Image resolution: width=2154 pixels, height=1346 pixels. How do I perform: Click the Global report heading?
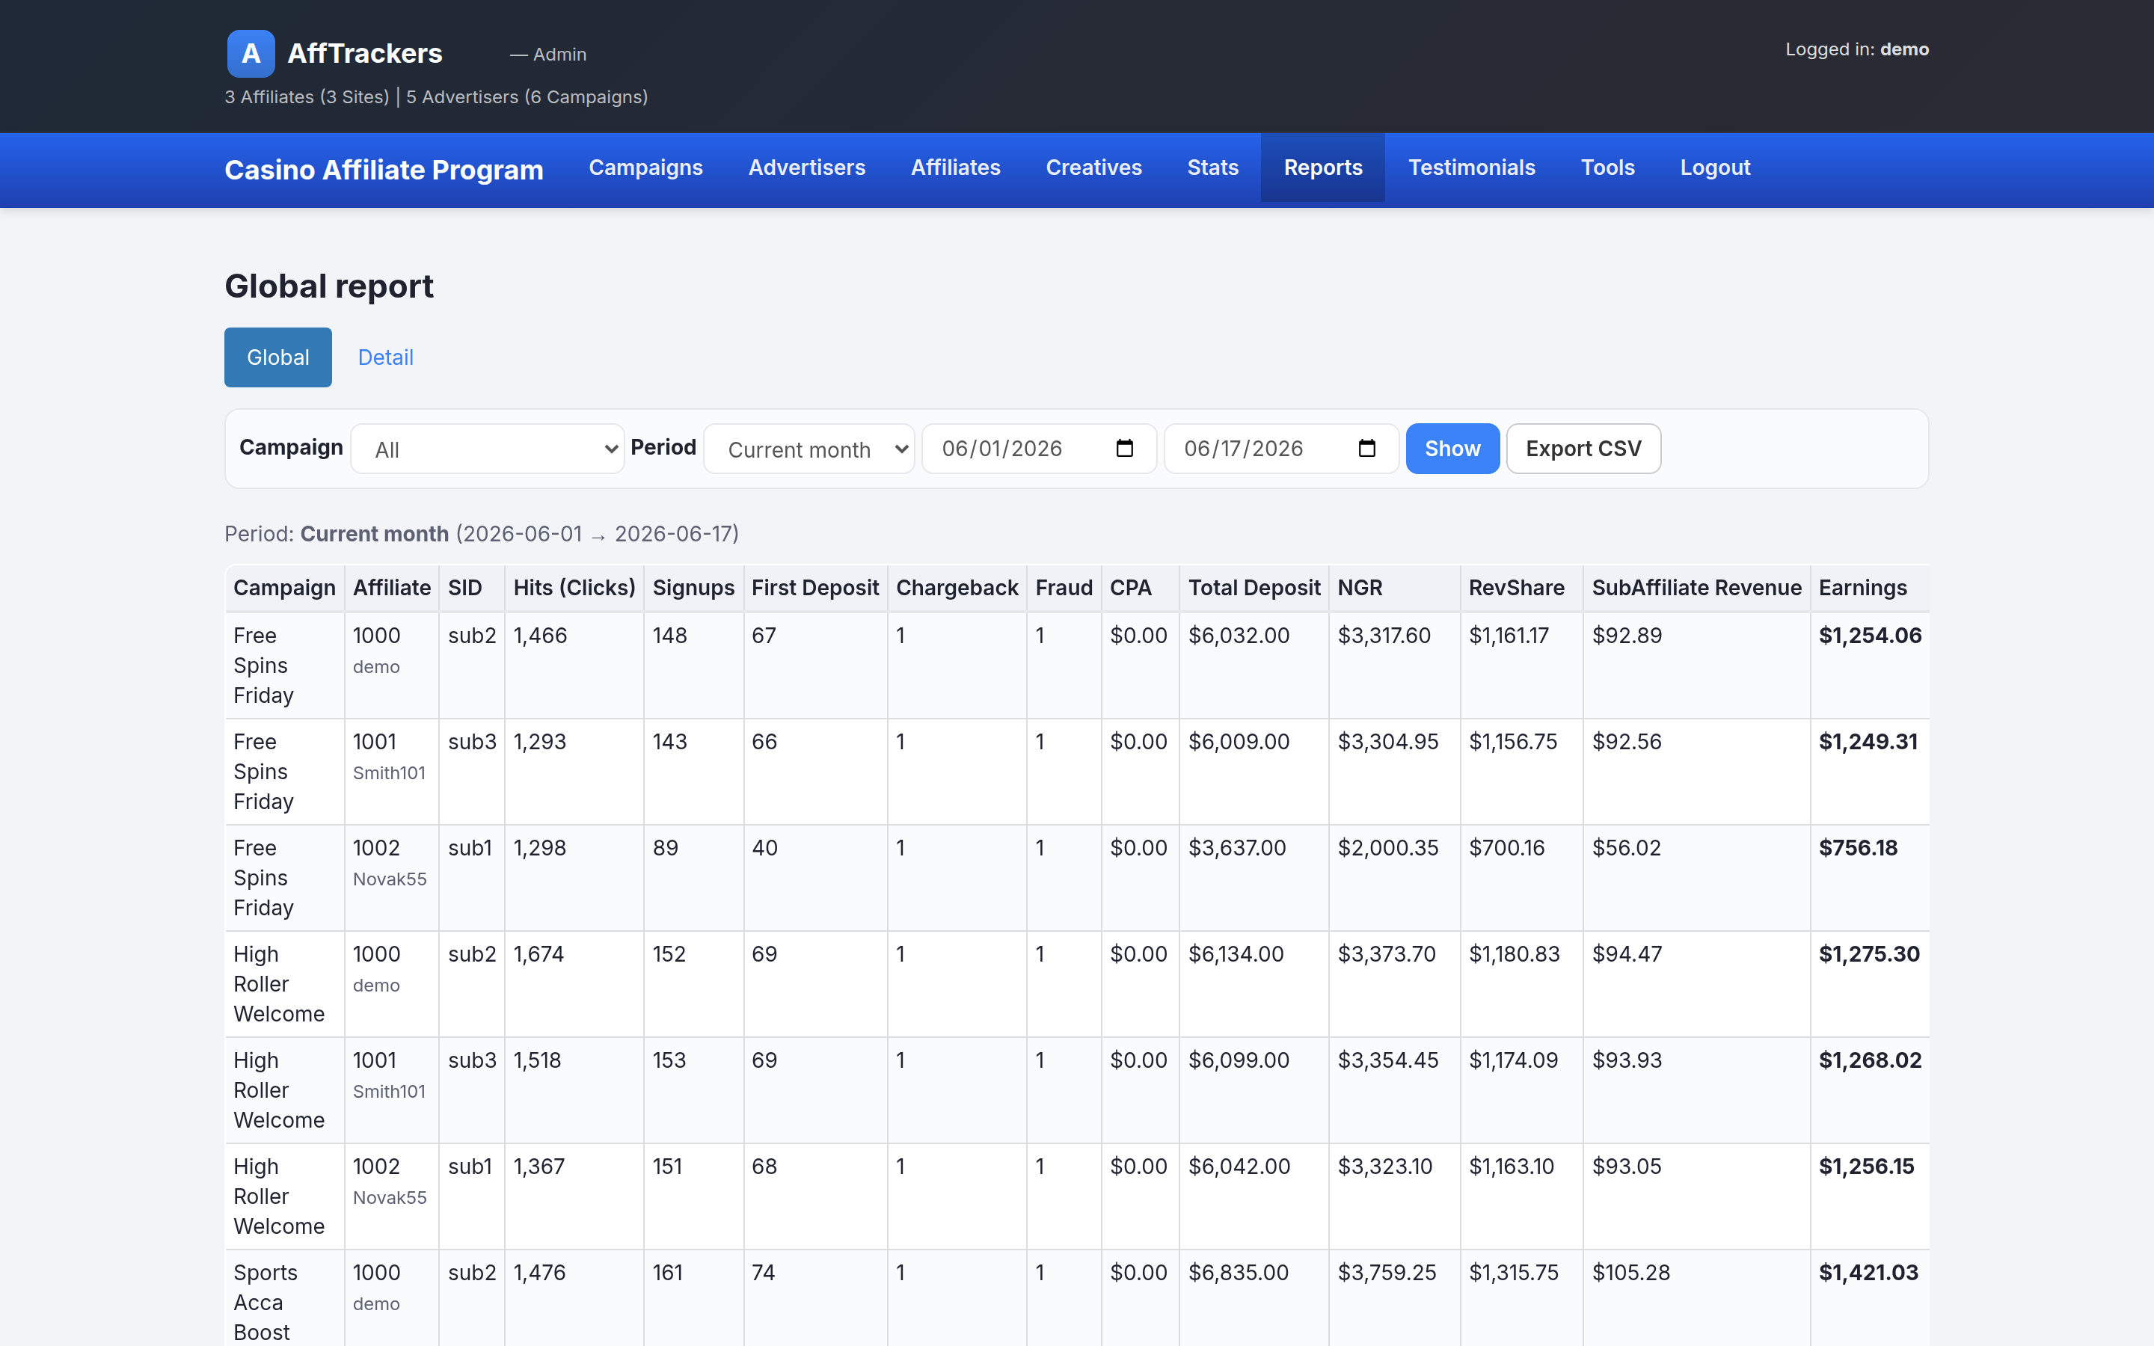click(x=328, y=286)
